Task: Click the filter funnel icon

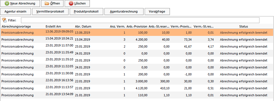Action: coord(4,20)
